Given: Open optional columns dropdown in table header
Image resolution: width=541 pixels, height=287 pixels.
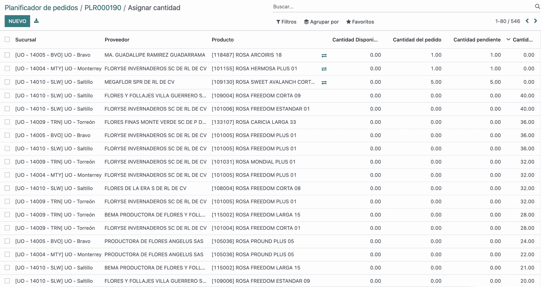Looking at the screenshot, I should [x=508, y=40].
